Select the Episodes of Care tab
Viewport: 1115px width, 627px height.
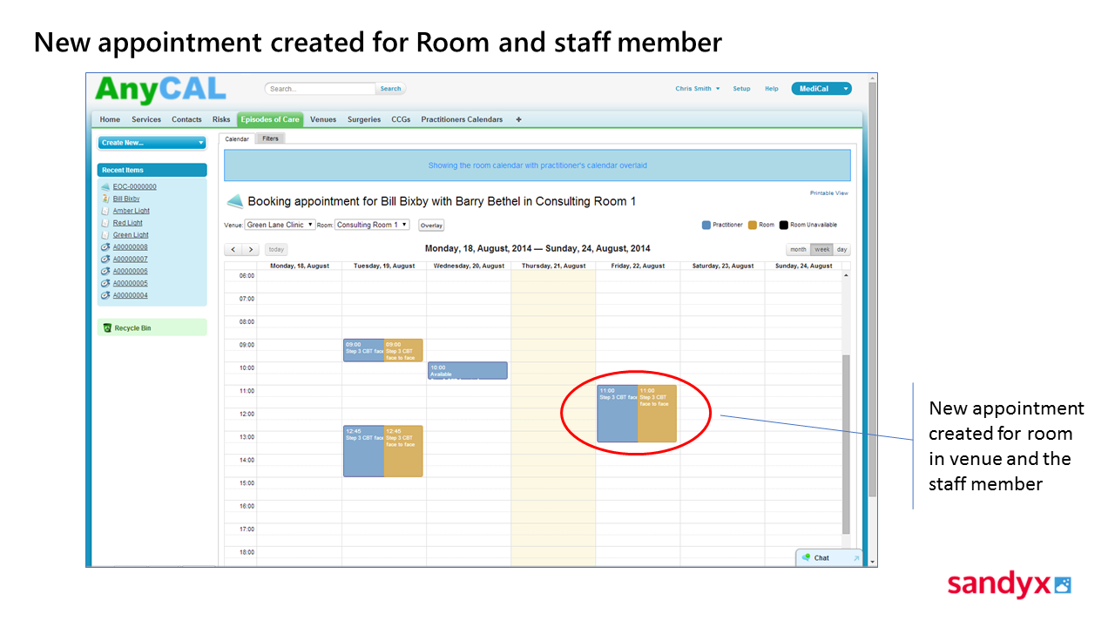coord(270,119)
